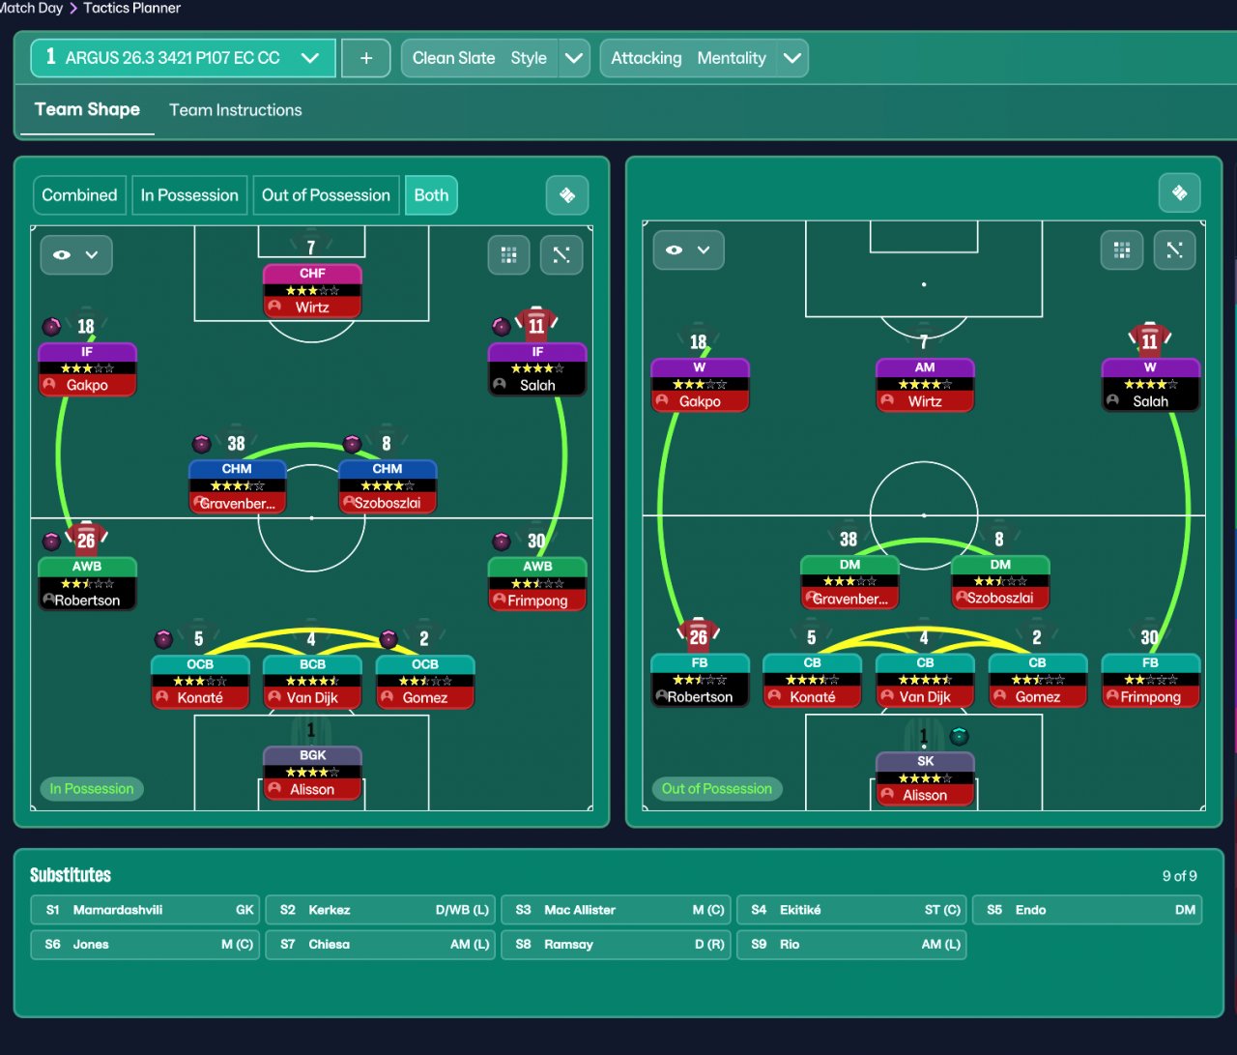Select substitute S4 Ekitiké
The height and width of the screenshot is (1055, 1237).
click(x=852, y=910)
